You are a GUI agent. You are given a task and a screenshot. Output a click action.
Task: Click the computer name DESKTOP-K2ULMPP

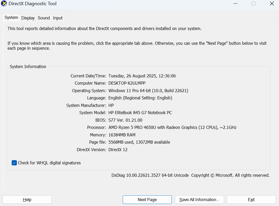127,83
